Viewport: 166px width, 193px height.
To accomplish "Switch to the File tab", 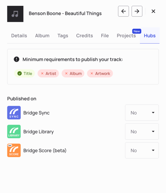I will 105,36.
